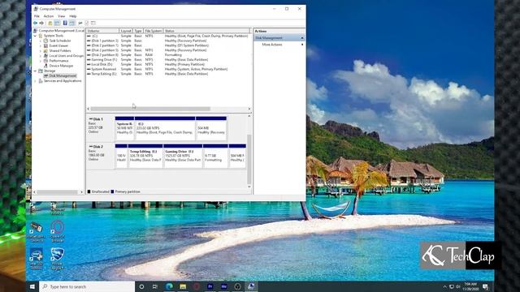Click the Cortana circle taskbar icon
520x292 pixels.
tap(141, 286)
